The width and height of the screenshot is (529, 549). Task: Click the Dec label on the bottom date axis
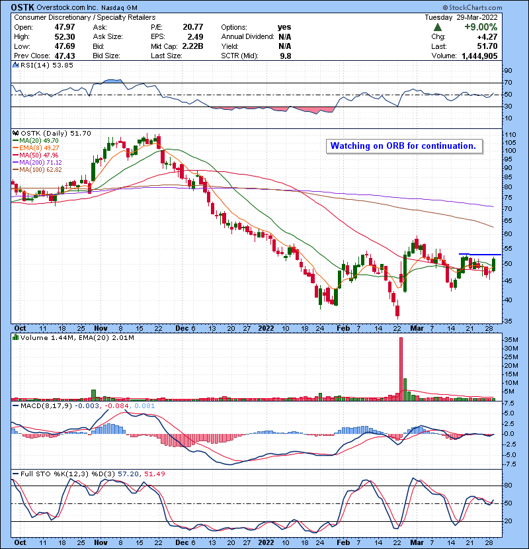pyautogui.click(x=182, y=542)
